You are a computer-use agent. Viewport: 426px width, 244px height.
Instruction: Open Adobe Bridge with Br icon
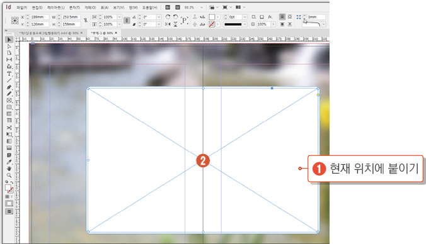(168, 8)
